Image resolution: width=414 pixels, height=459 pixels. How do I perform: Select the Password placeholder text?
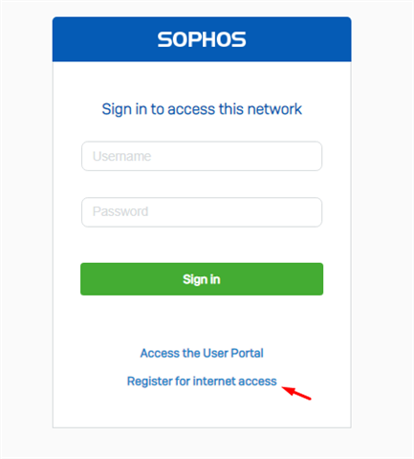pyautogui.click(x=120, y=211)
